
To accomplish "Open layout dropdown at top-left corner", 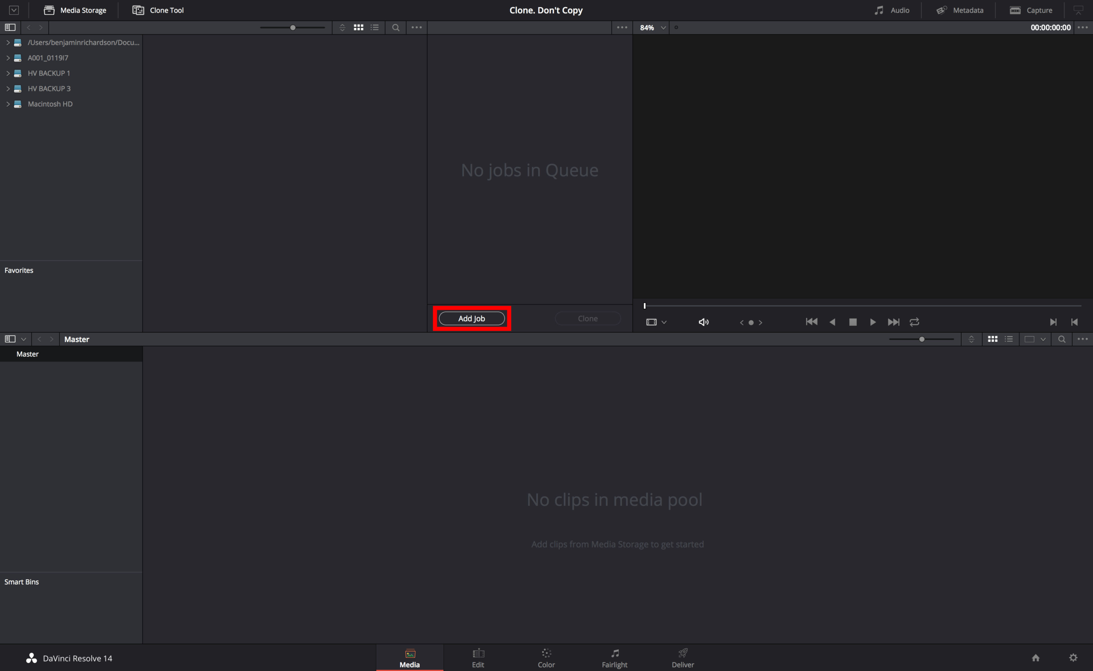I will (14, 10).
